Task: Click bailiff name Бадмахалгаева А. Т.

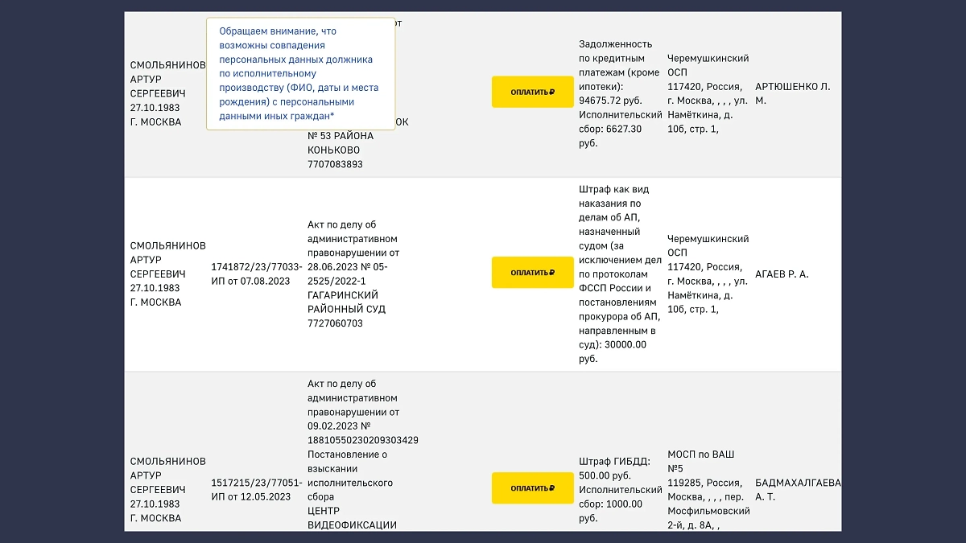Action: [797, 489]
